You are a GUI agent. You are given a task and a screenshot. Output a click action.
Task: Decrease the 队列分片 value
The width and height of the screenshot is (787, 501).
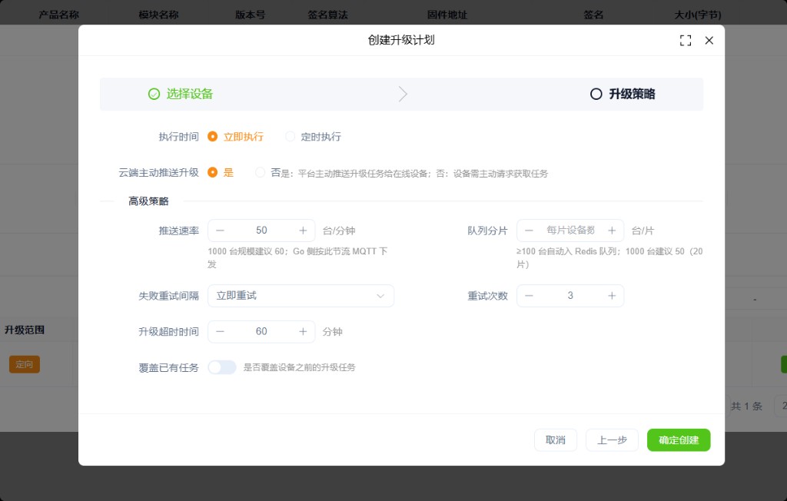529,231
